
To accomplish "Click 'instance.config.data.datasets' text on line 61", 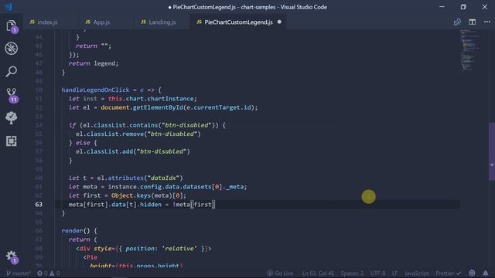I will coord(159,187).
